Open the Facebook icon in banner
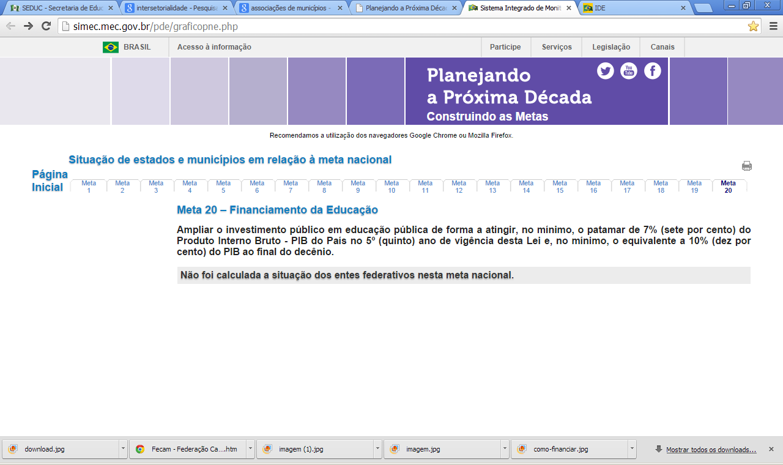 tap(653, 71)
